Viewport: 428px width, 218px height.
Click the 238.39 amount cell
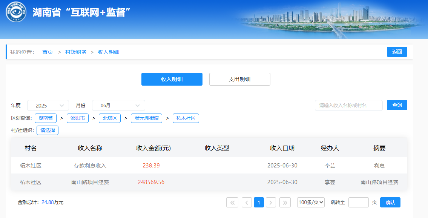[151, 165]
